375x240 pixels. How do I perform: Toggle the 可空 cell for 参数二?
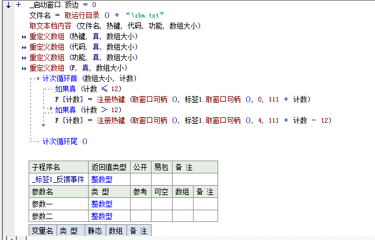(x=162, y=216)
